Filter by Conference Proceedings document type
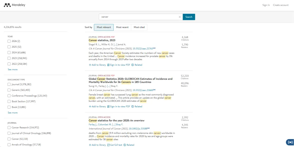The height and width of the screenshot is (147, 294). [x=9, y=96]
